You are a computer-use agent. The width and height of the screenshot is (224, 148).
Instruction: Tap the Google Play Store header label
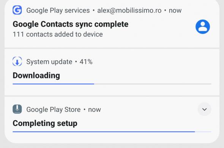[54, 110]
